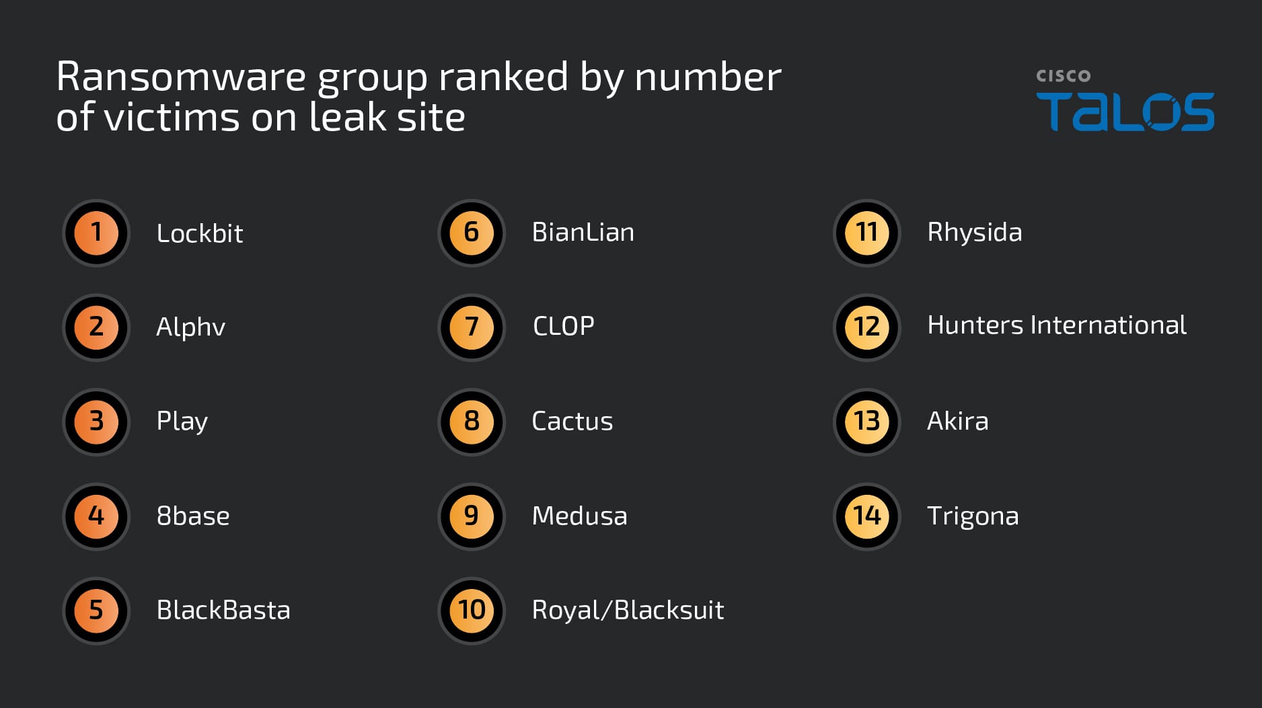The width and height of the screenshot is (1262, 708).
Task: Click the infographic title heading
Action: point(418,96)
